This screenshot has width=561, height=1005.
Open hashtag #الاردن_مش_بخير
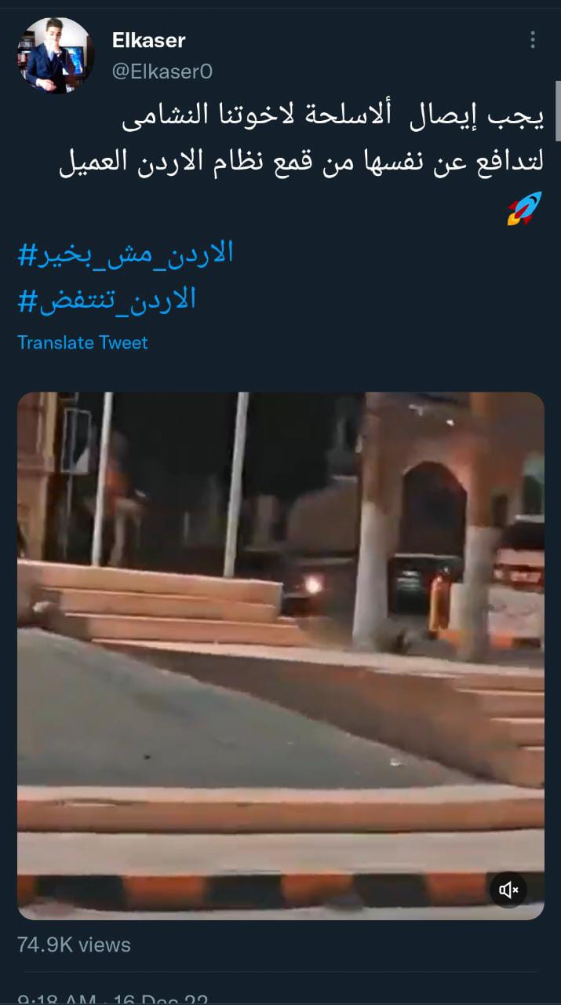pos(126,254)
